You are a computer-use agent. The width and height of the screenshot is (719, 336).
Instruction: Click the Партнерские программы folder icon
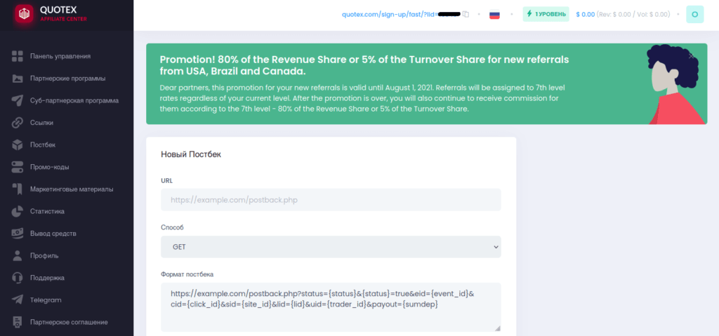coord(18,78)
